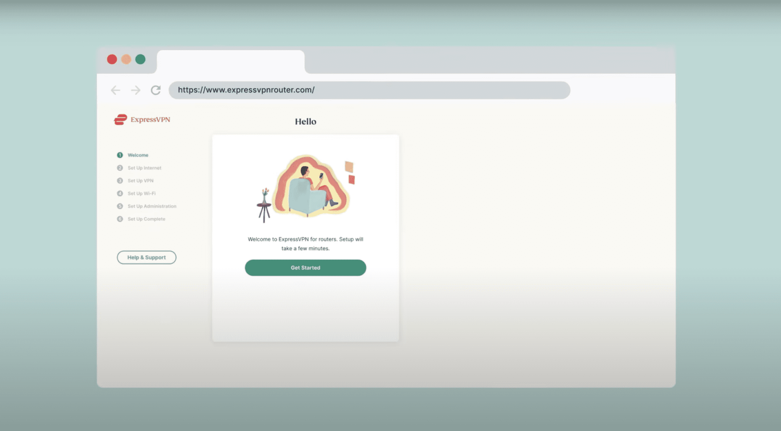781x431 pixels.
Task: Select the Set Up Complete step label
Action: click(x=146, y=219)
